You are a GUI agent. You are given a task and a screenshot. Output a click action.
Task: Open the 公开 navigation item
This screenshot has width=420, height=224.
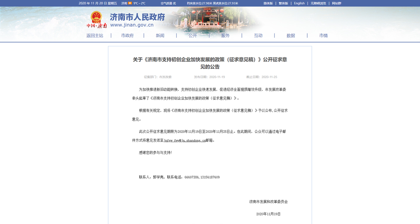pyautogui.click(x=192, y=35)
